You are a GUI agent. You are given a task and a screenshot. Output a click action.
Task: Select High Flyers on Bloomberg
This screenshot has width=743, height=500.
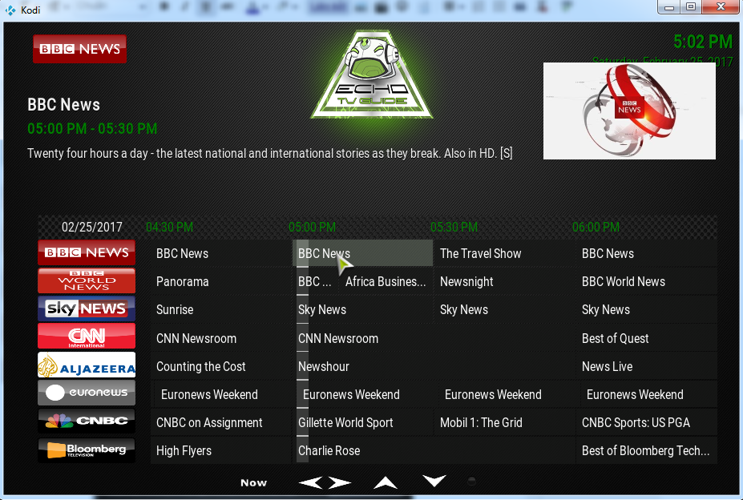220,450
